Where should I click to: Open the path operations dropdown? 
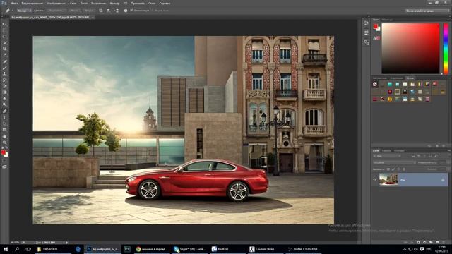coord(101,11)
